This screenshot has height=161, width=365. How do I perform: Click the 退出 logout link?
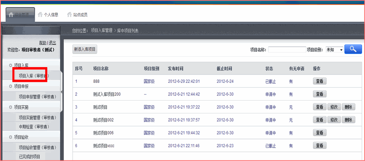(x=52, y=43)
